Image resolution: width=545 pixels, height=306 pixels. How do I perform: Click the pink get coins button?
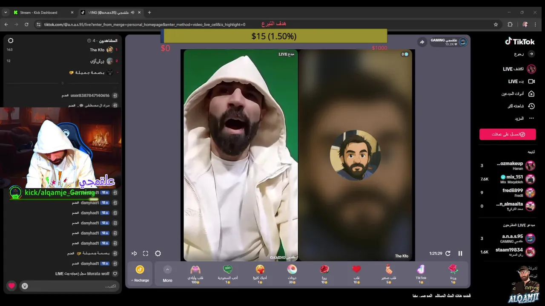pyautogui.click(x=508, y=134)
